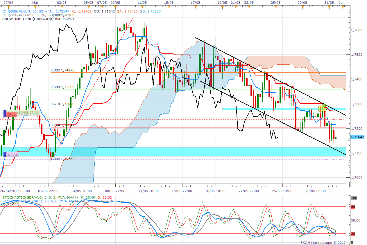Click the blue handle beside the Limite label
The height and width of the screenshot is (245, 367).
5,154
